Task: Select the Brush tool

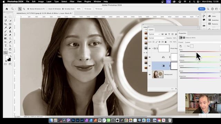Action: 6,31
